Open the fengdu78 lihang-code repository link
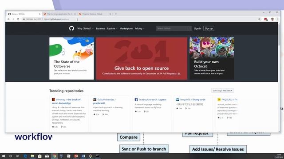The width and height of the screenshot is (284, 159). 193,99
